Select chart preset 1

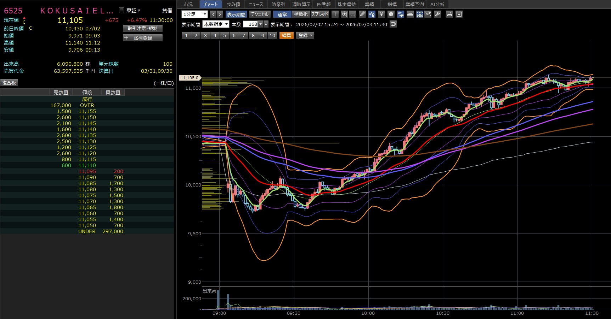pos(186,35)
